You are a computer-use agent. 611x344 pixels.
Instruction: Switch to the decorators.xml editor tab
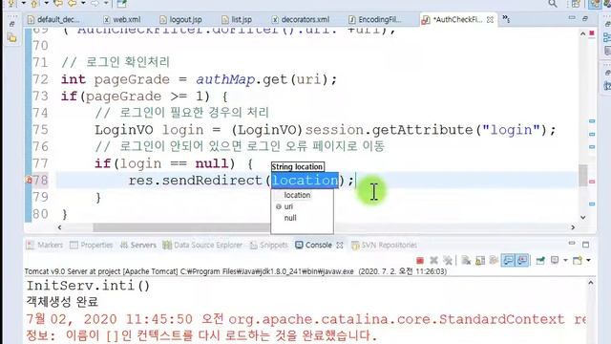pos(301,19)
